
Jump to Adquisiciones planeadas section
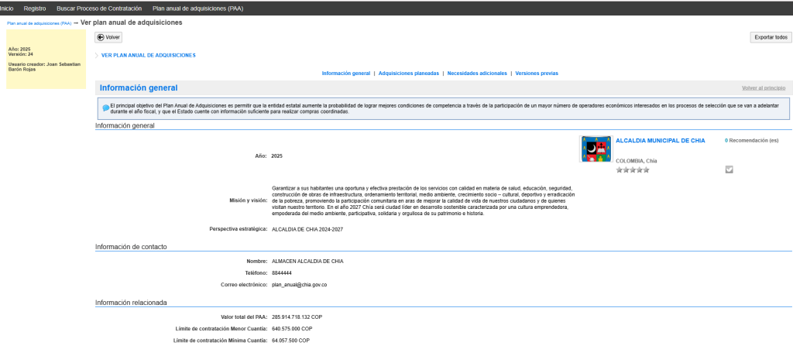pos(408,74)
